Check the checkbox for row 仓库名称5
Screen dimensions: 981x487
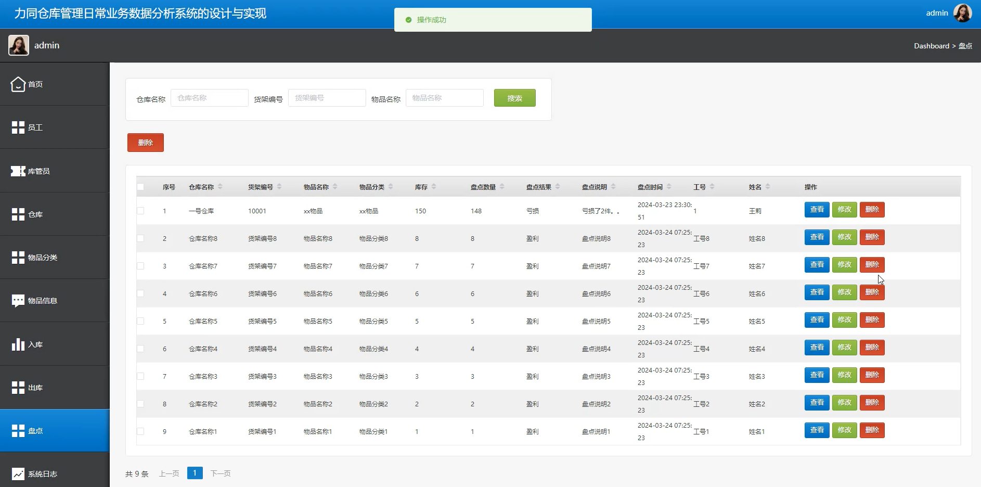[x=140, y=321]
